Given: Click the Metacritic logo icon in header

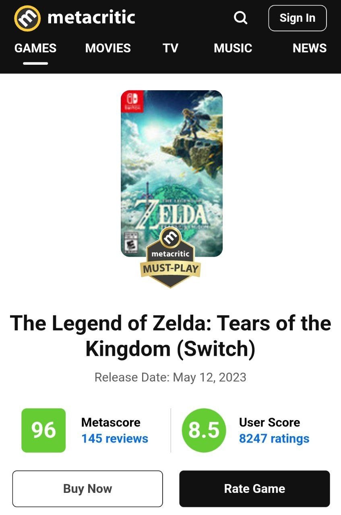Looking at the screenshot, I should click(27, 18).
